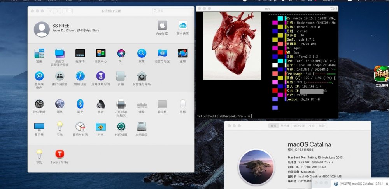
Task: Open 屏幕使用时间 (Screen Time) pane
Action: [101, 76]
